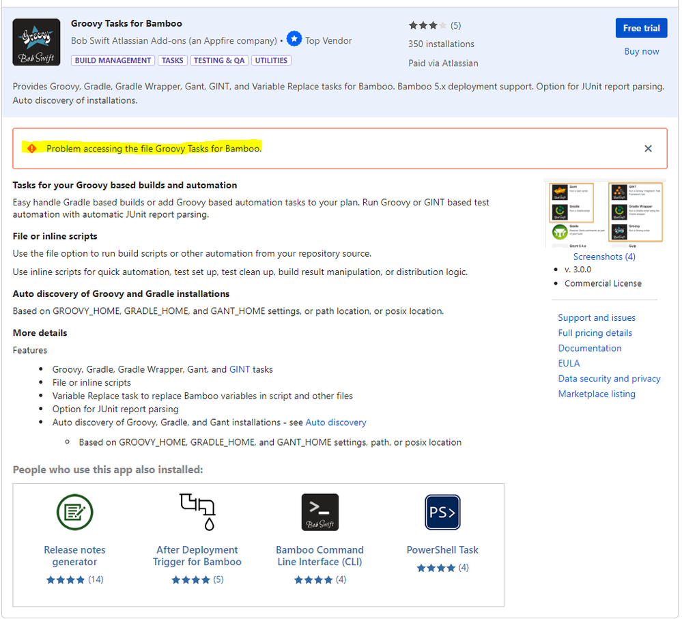682x619 pixels.
Task: Click Bob Swift Atlassian Add-ons vendor name
Action: point(174,40)
